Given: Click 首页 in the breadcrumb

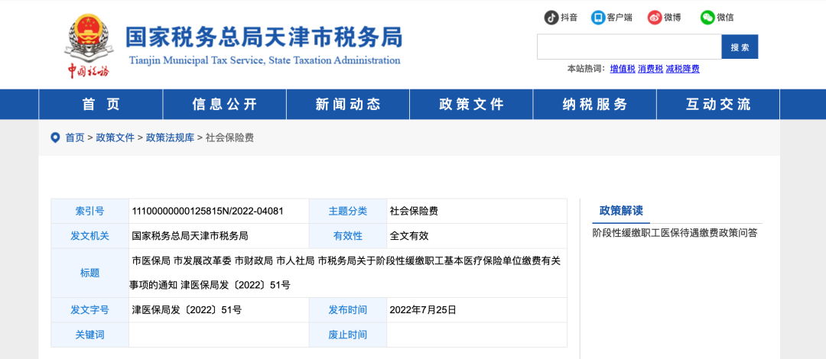Looking at the screenshot, I should (75, 138).
